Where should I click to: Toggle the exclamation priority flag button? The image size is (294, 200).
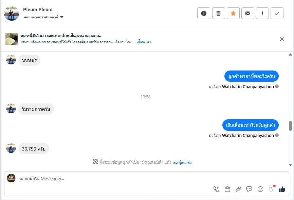click(262, 13)
